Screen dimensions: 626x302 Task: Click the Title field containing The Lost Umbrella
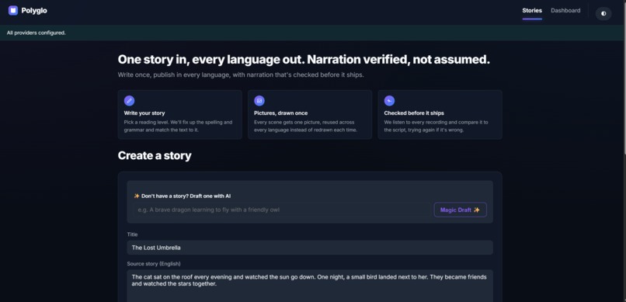[x=310, y=248]
